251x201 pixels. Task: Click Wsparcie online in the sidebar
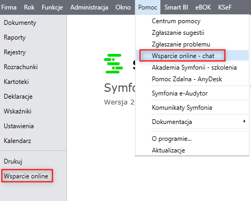tap(26, 176)
